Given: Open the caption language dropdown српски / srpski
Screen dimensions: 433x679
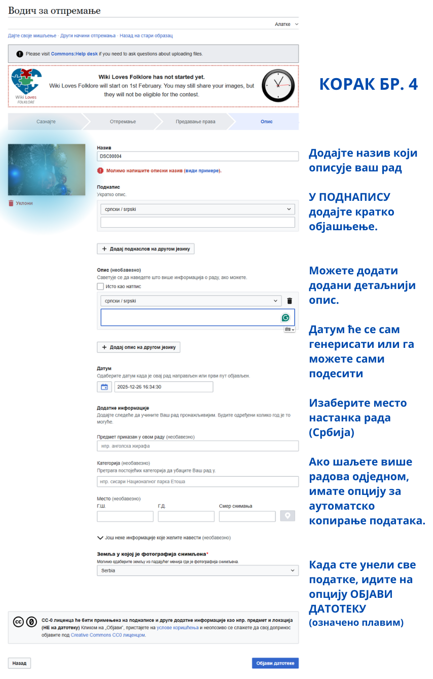Looking at the screenshot, I should [198, 209].
